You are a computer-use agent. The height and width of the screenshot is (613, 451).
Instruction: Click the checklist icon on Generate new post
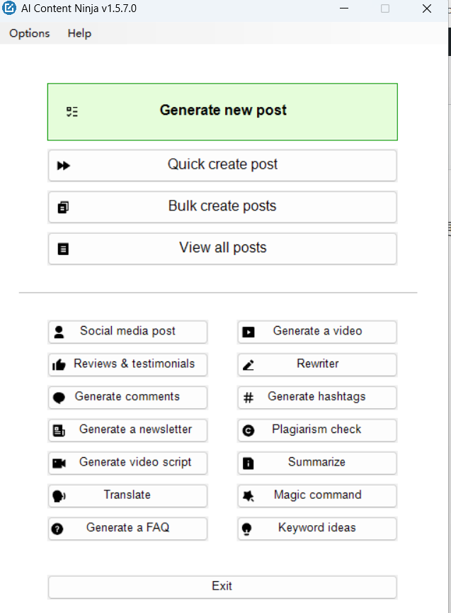pos(72,112)
